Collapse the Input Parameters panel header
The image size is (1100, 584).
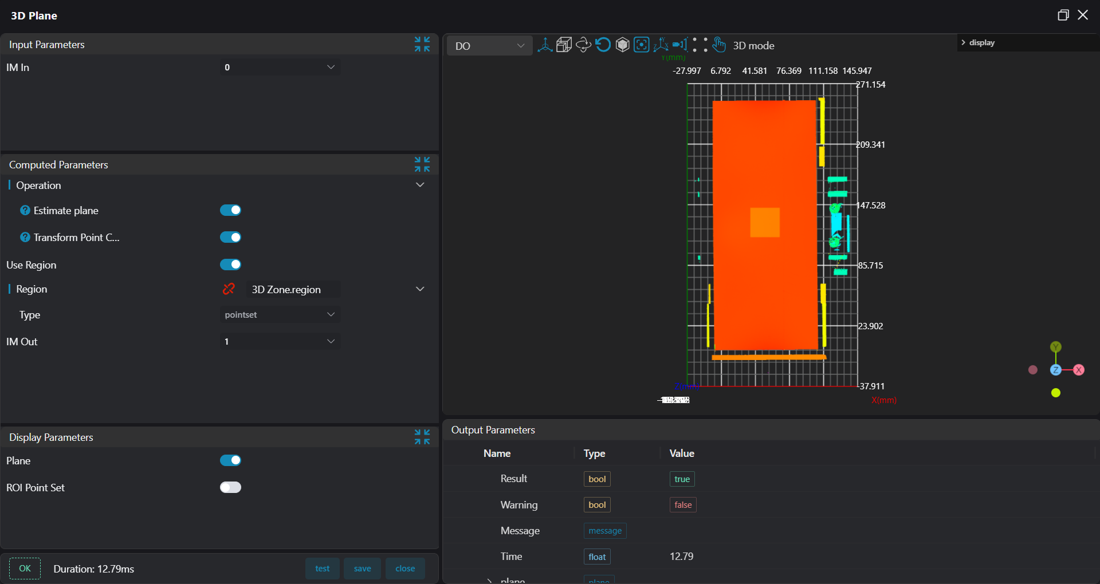click(422, 44)
